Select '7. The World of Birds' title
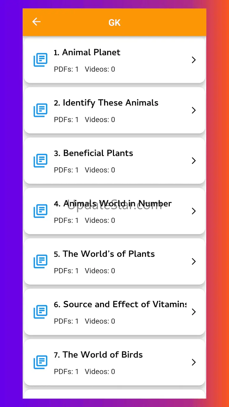Viewport: 229px width, 407px height. [x=98, y=354]
